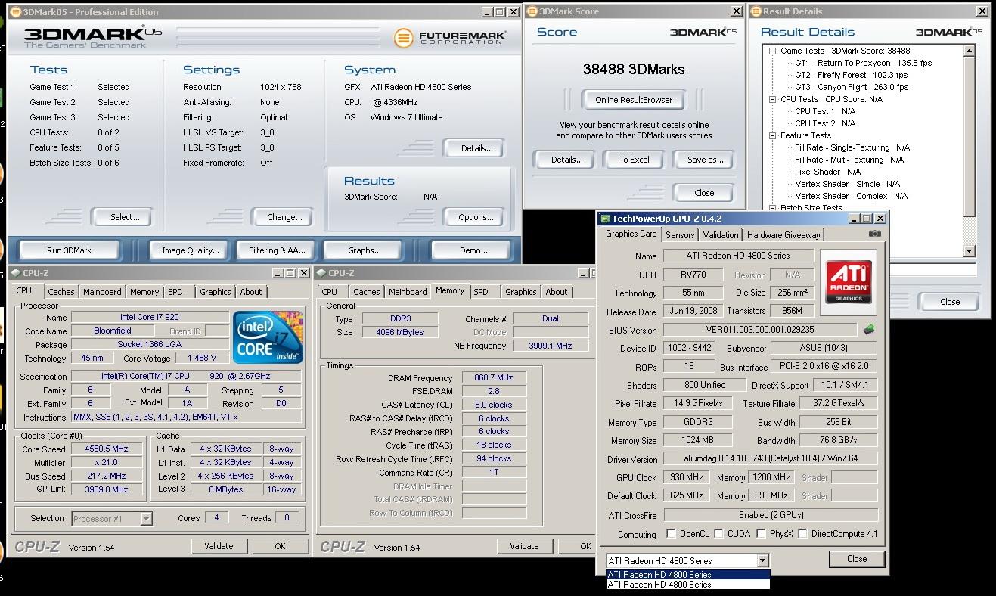Click the ATI Radeon logo in GPU-Z

[849, 282]
